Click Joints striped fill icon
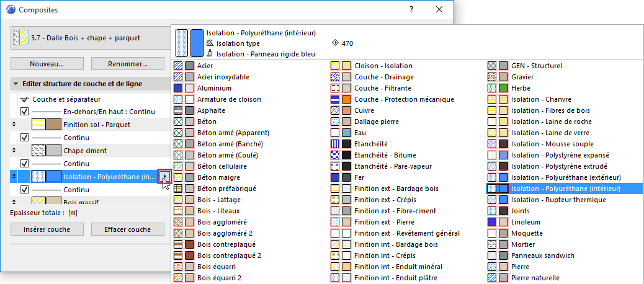 pyautogui.click(x=491, y=211)
